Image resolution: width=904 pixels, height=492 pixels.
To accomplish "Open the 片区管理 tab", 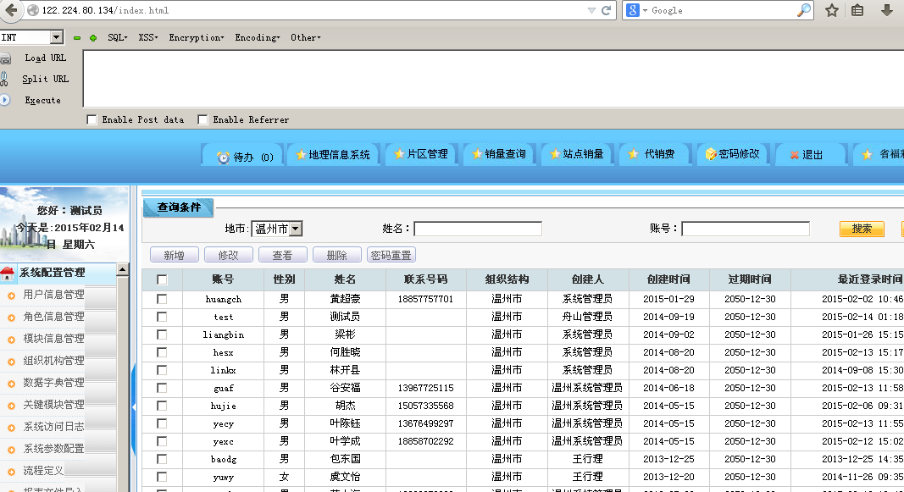I will click(421, 154).
